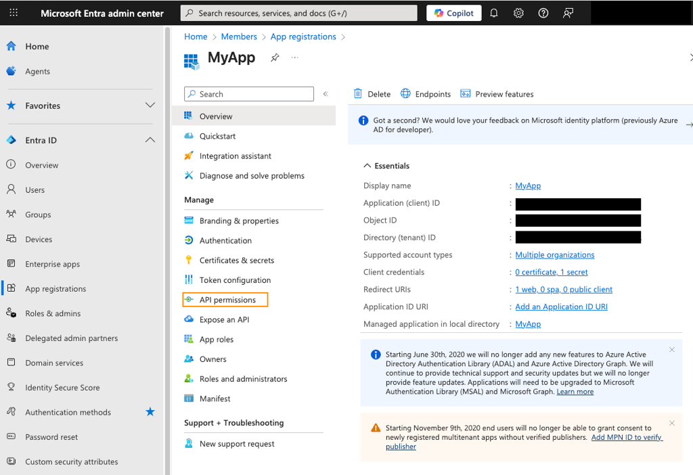Launch Copilot from the top bar
Image resolution: width=693 pixels, height=475 pixels.
[x=454, y=14]
